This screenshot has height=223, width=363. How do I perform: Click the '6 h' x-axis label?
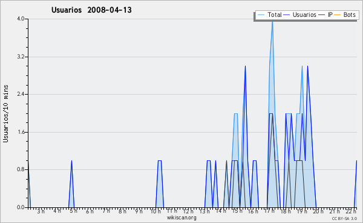click(90, 211)
